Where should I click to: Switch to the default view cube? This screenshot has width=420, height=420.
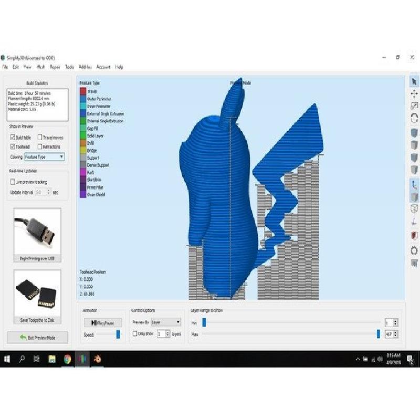(x=414, y=133)
